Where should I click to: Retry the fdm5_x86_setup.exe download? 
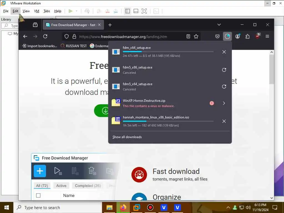224,70
